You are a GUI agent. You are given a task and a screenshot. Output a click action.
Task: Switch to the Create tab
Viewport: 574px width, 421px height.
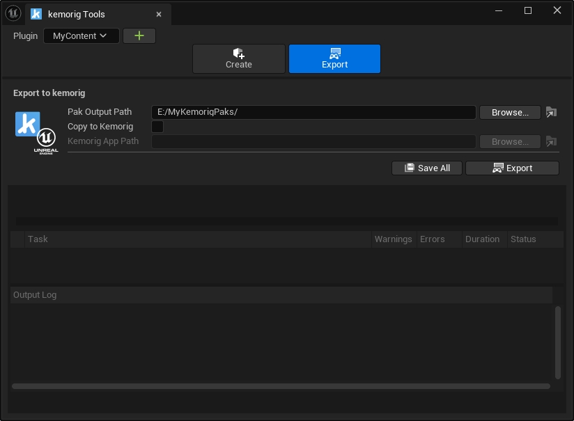[x=239, y=59]
